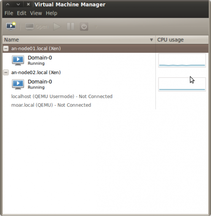Click the CPU usage graph for an-node02 Domain-0
Viewport: 211px width, 216px height.
click(182, 84)
